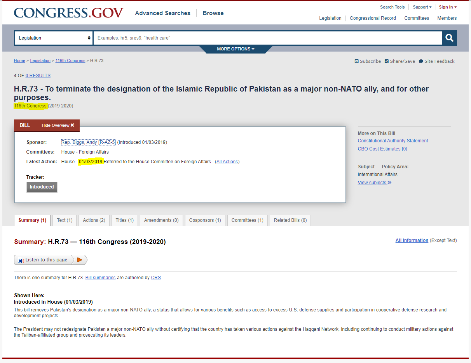Open the Amendments (0) tab
Viewport: 471px width, 363px height.
(161, 220)
